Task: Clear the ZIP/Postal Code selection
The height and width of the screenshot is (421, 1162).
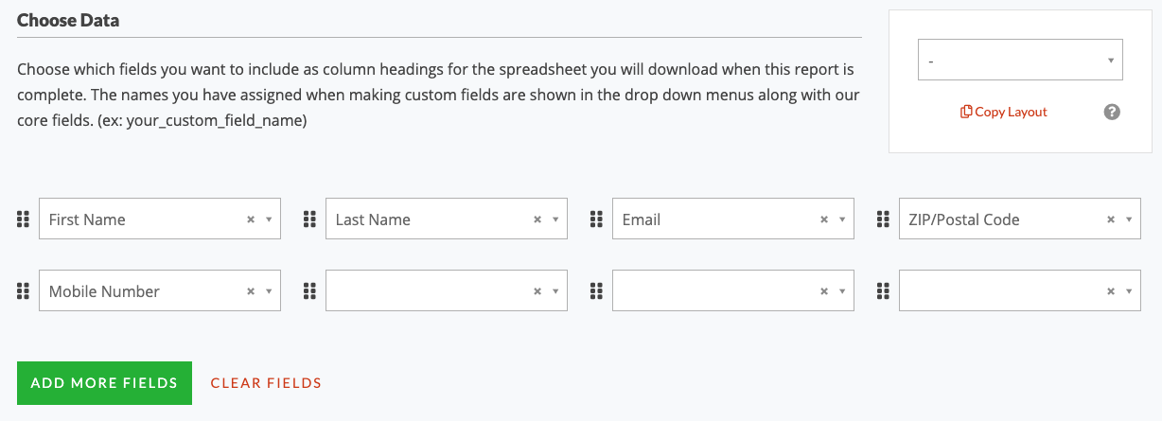Action: (1111, 219)
